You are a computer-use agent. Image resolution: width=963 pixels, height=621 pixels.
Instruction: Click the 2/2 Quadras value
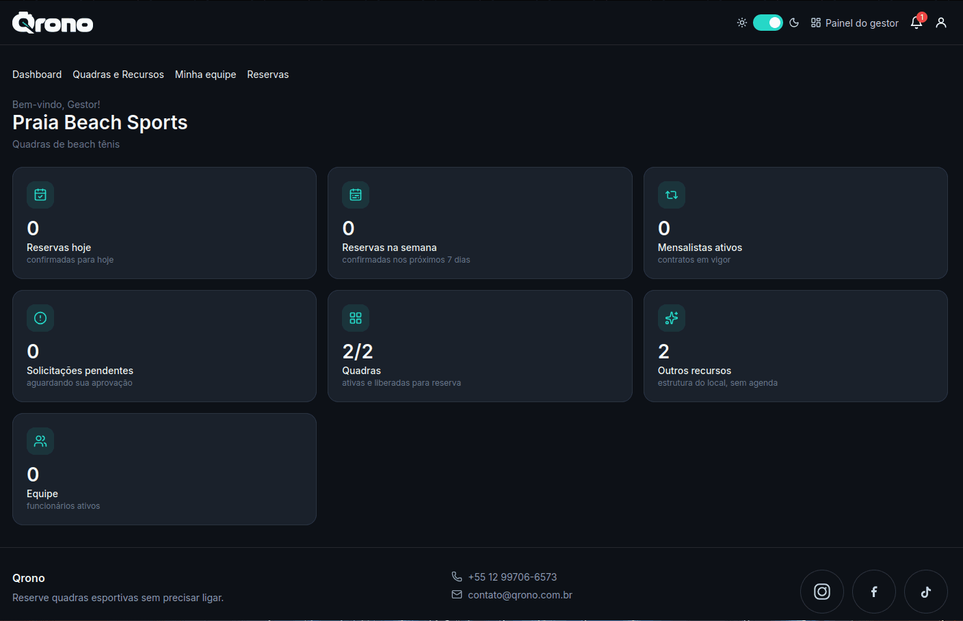coord(358,352)
